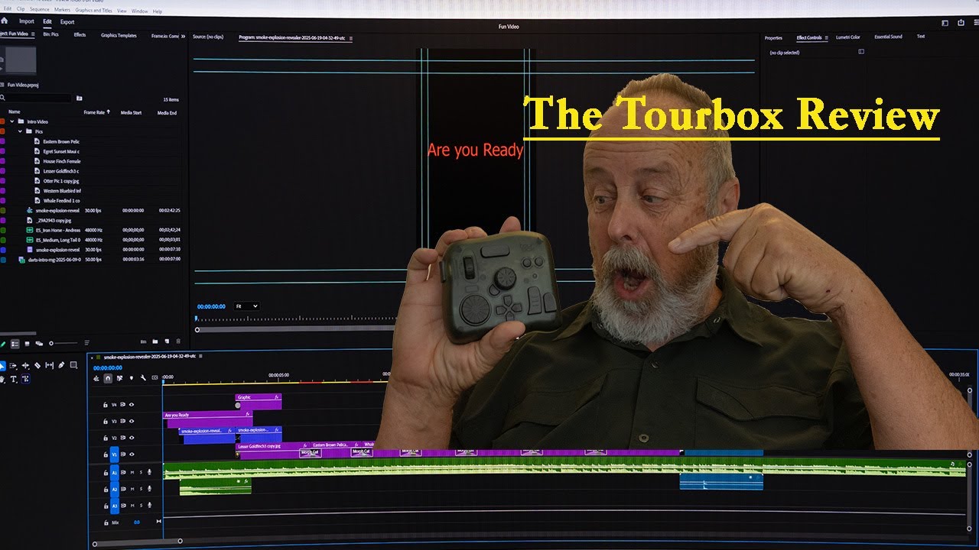The width and height of the screenshot is (979, 550).
Task: Select the Ripple Edit tool
Action: click(x=25, y=365)
